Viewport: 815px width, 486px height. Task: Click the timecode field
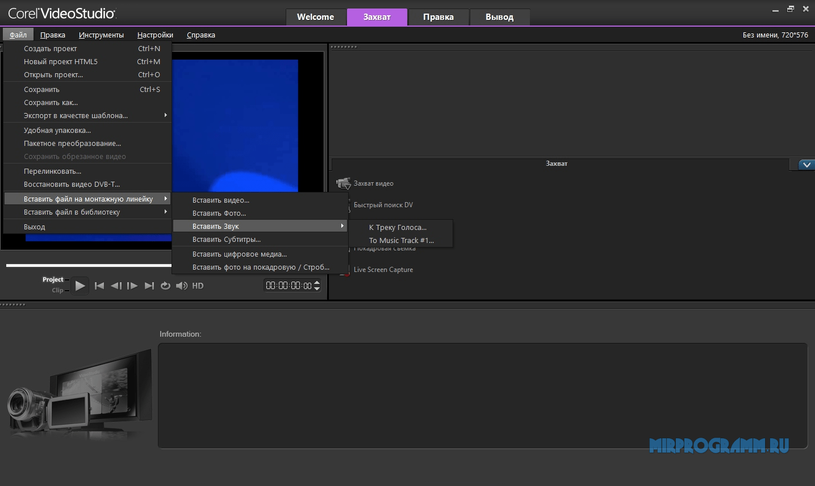tap(289, 286)
